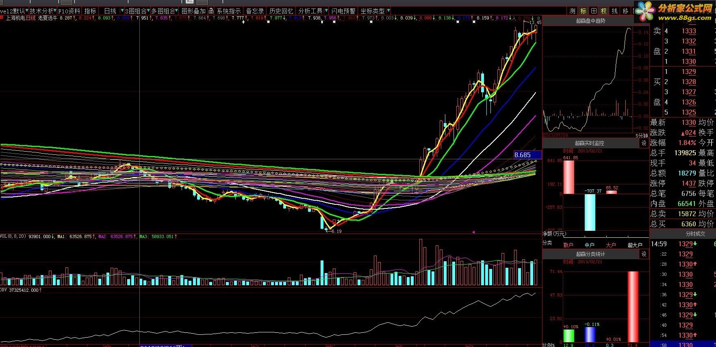Click 设 settings on 超赢分类统计 panel

(x=644, y=254)
